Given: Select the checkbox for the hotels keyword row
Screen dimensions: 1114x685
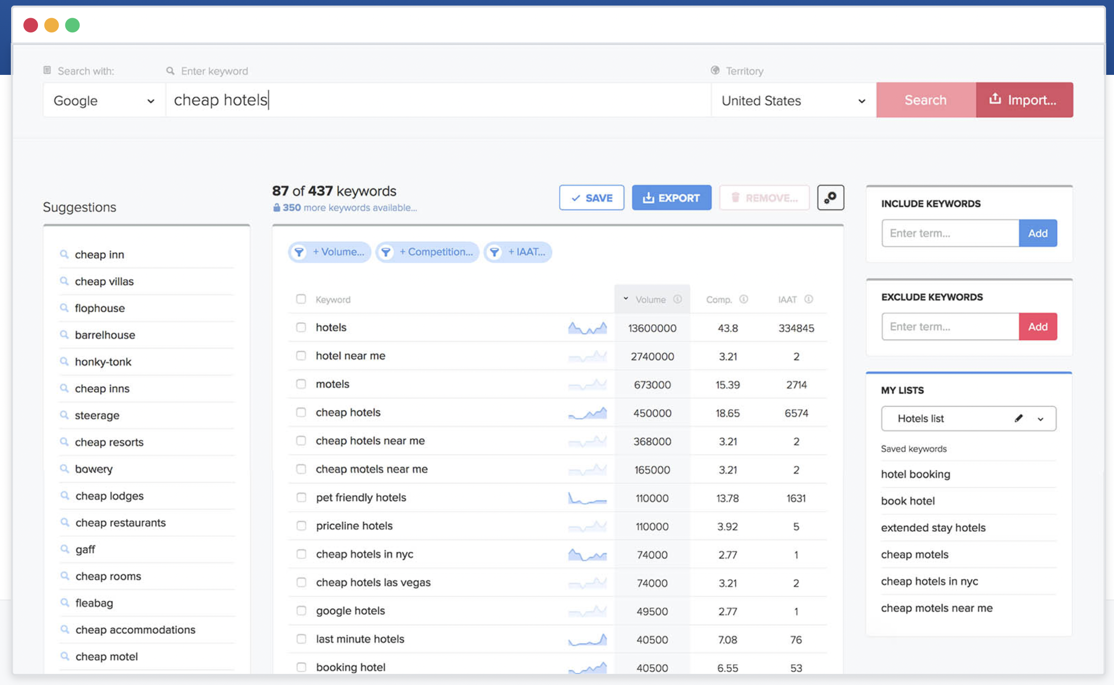Looking at the screenshot, I should pos(301,327).
